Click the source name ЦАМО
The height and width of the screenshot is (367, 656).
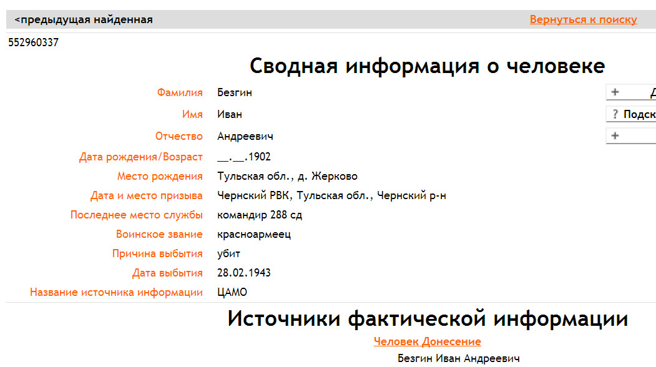coord(232,293)
